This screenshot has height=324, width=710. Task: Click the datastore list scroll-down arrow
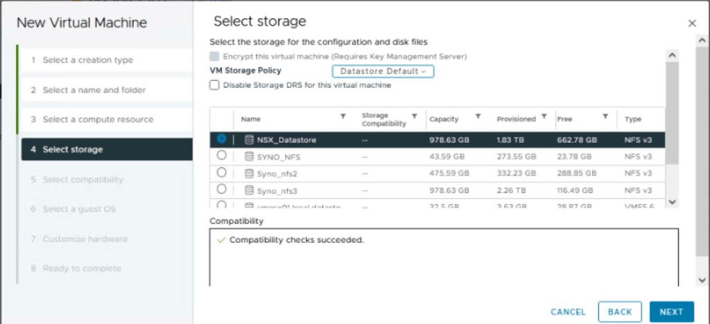click(x=672, y=202)
